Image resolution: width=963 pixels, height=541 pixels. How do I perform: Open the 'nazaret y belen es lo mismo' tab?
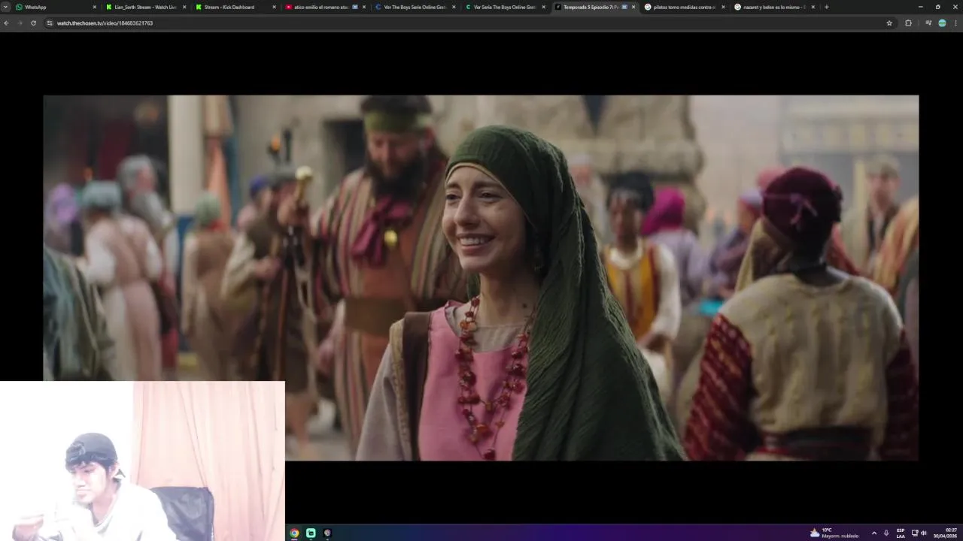pos(773,7)
